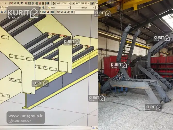The image size is (173, 130).
Task: Open the calculator icon in toolbar
Action: (x=43, y=3)
